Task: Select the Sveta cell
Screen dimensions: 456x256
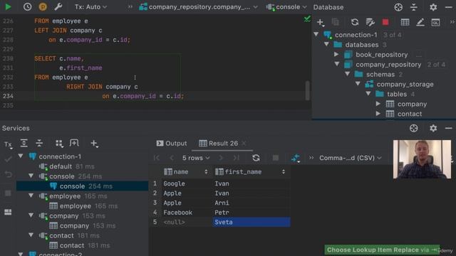Action: 252,222
